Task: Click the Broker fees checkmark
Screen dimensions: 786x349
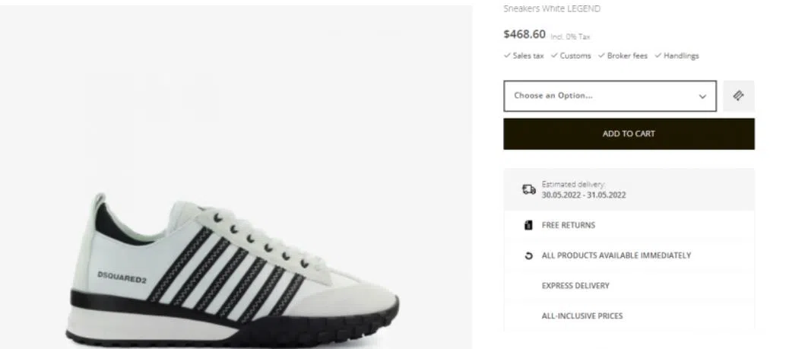Action: (x=601, y=56)
